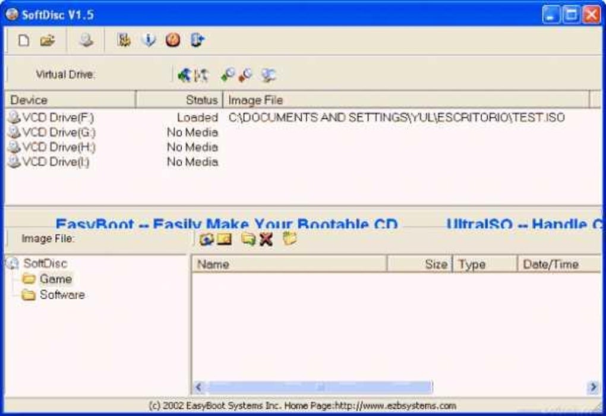
Task: Open the ezbsystems.com home page link
Action: tap(395, 405)
